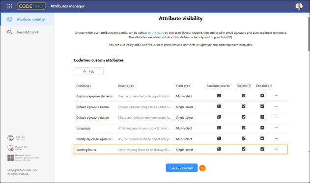Toggle Editable for Default signature design
The height and width of the screenshot is (183, 310).
[x=262, y=117]
